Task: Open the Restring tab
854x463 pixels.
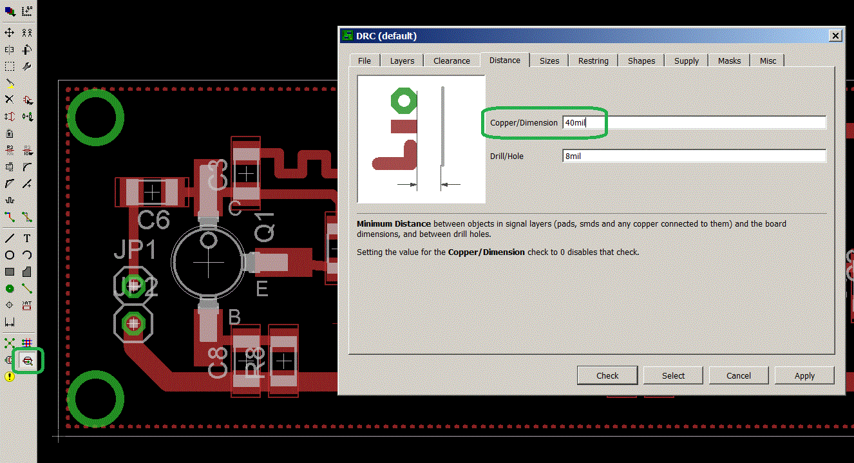Action: coord(593,61)
